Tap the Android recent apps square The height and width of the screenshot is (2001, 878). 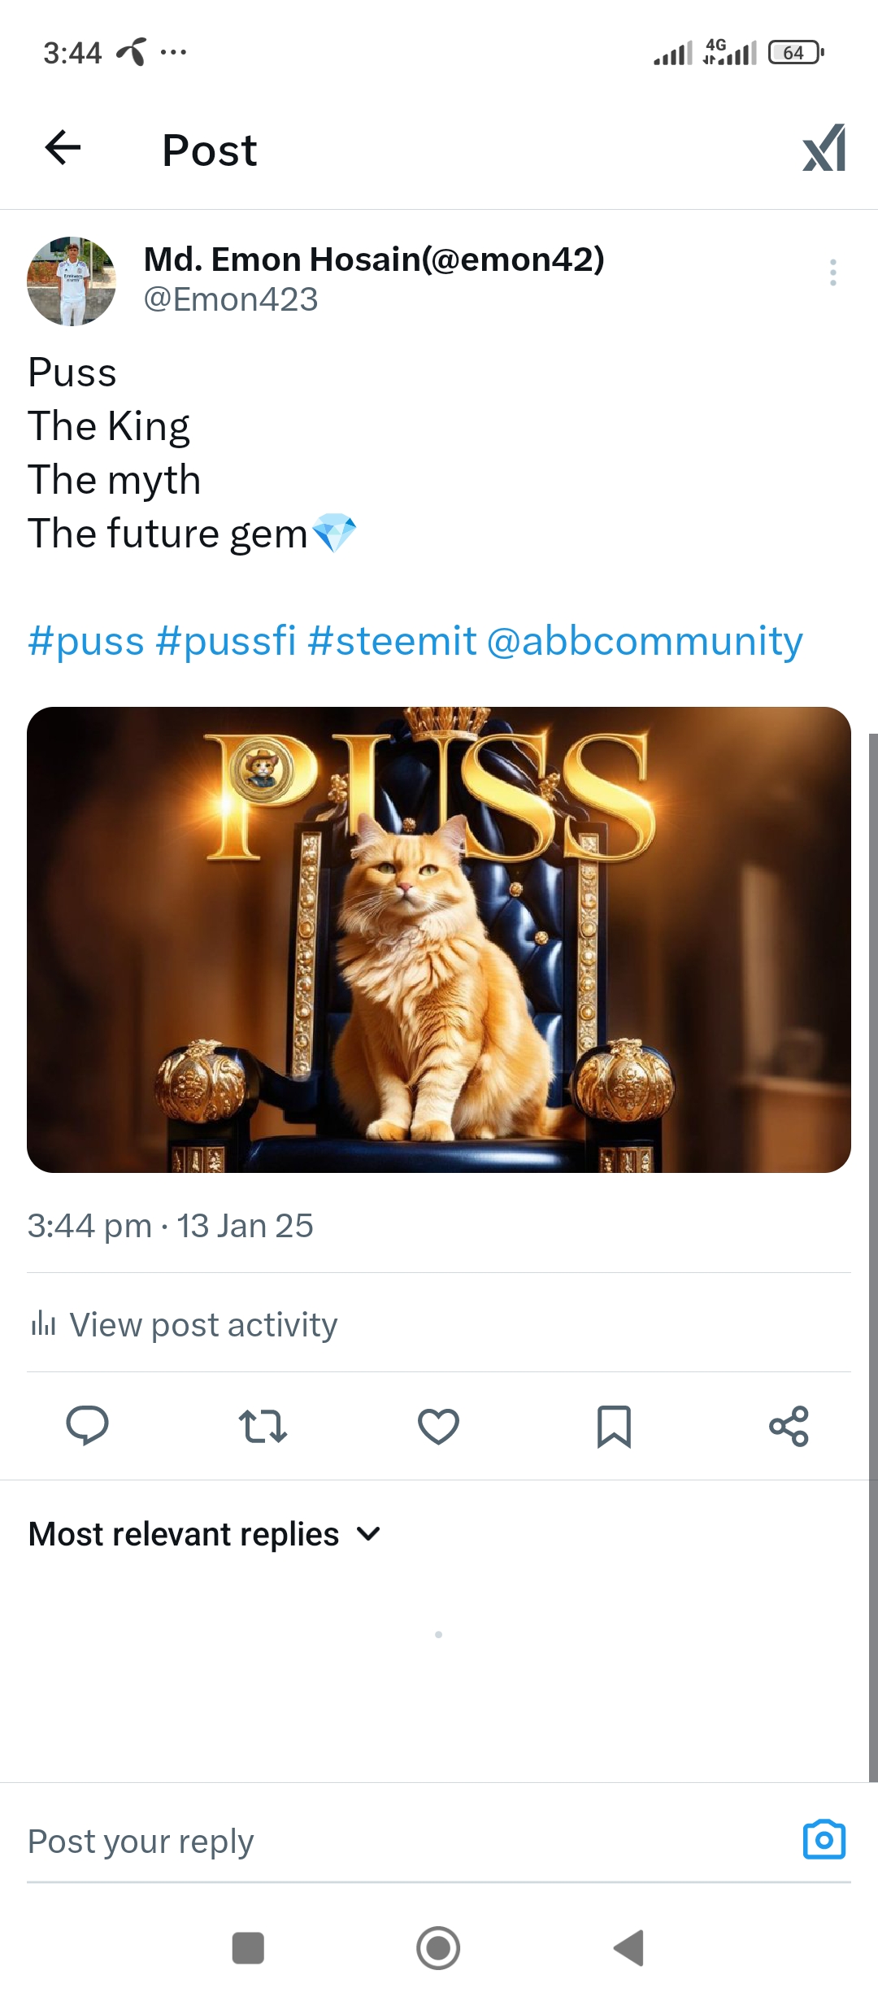[248, 1948]
